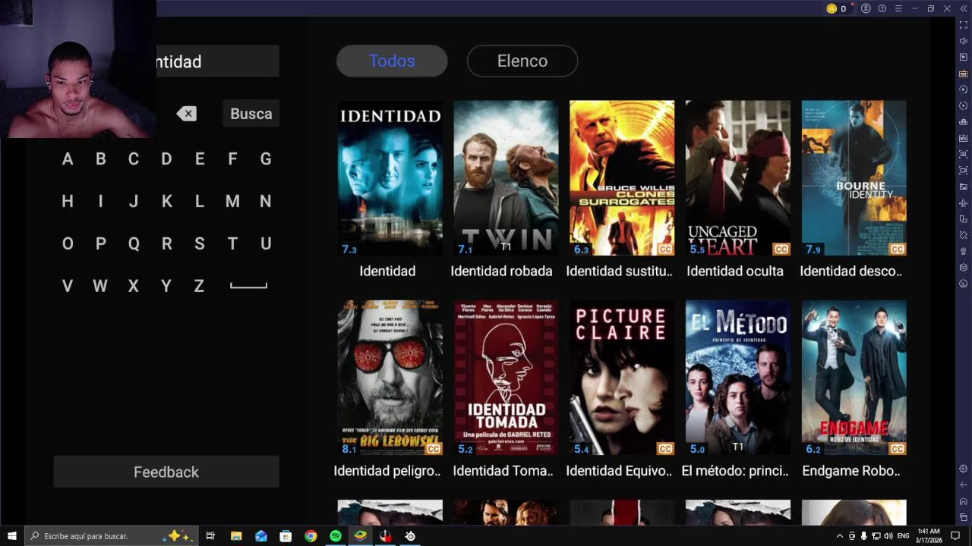Click the Windows search box 'Escribe aquí para buscar'
The image size is (972, 546).
point(112,536)
